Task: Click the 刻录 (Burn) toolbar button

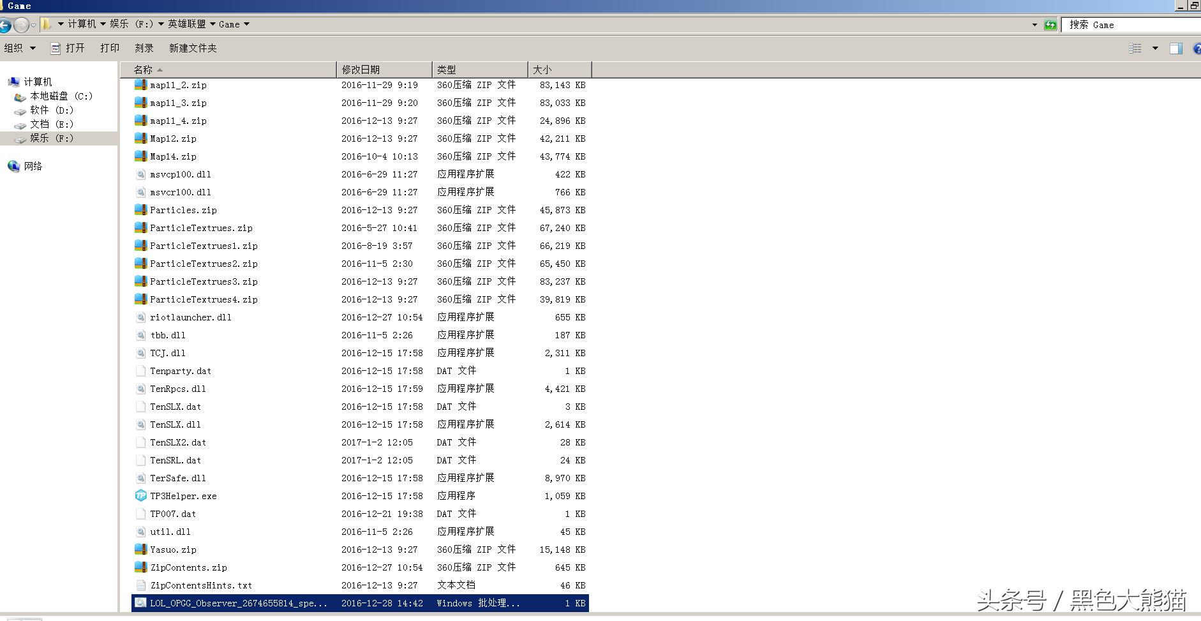Action: click(144, 49)
